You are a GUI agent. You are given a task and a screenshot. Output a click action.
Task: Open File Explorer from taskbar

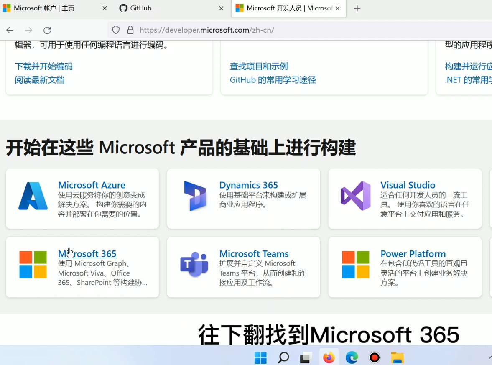tap(397, 357)
